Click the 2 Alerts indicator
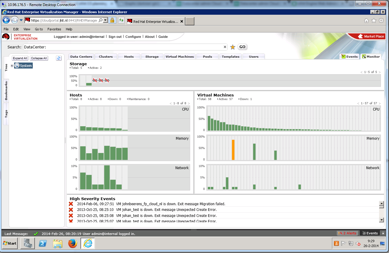Image resolution: width=389 pixels, height=253 pixels. click(x=348, y=233)
